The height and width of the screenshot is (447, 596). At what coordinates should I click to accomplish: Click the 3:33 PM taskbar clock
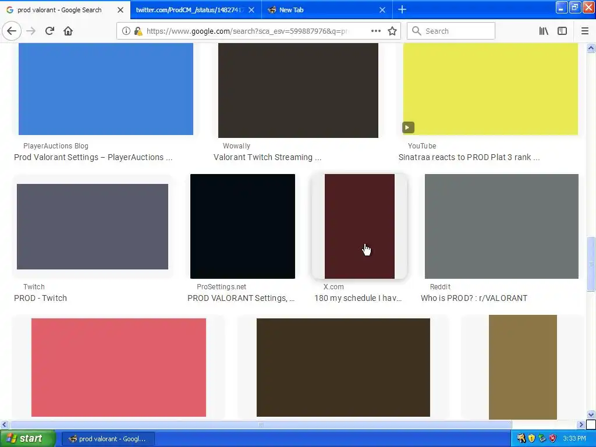(x=574, y=439)
